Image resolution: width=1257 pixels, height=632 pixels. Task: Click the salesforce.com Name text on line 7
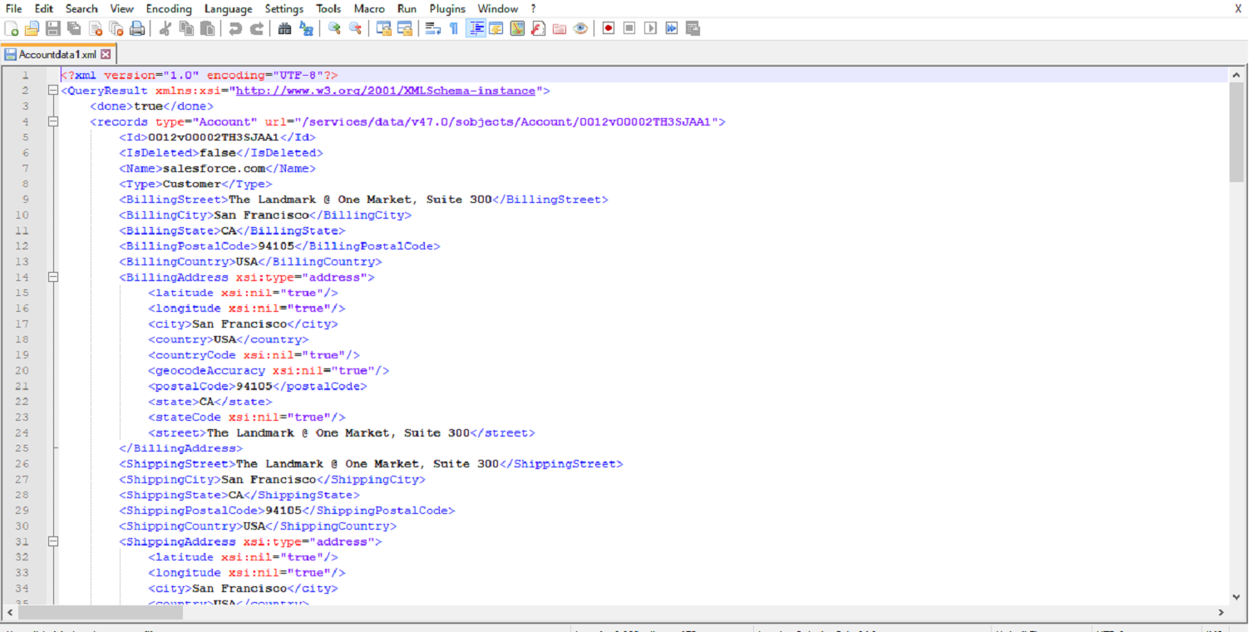[214, 168]
